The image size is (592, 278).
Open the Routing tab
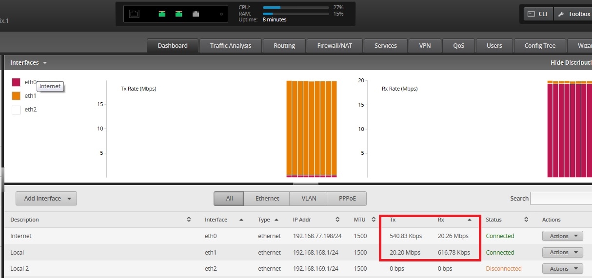[284, 46]
